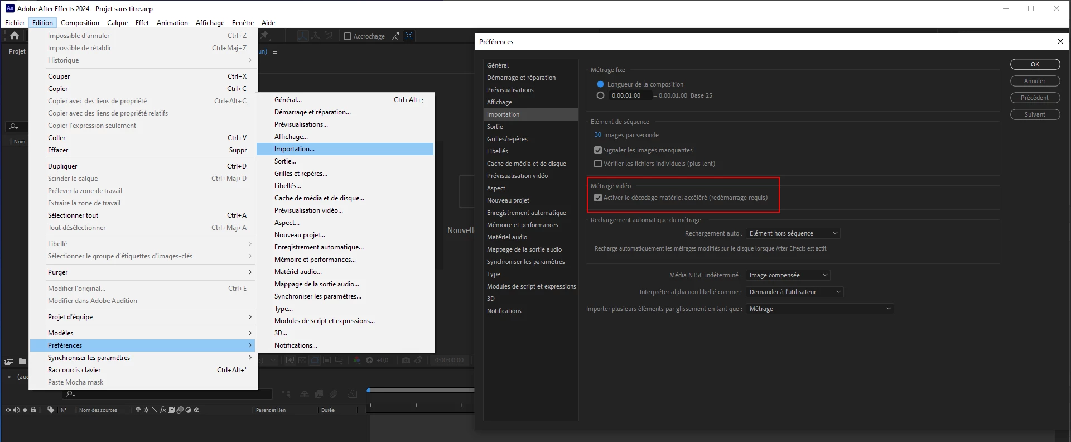This screenshot has height=442, width=1071.
Task: Enable Vérifier les fichiers individuels checkbox
Action: (x=598, y=164)
